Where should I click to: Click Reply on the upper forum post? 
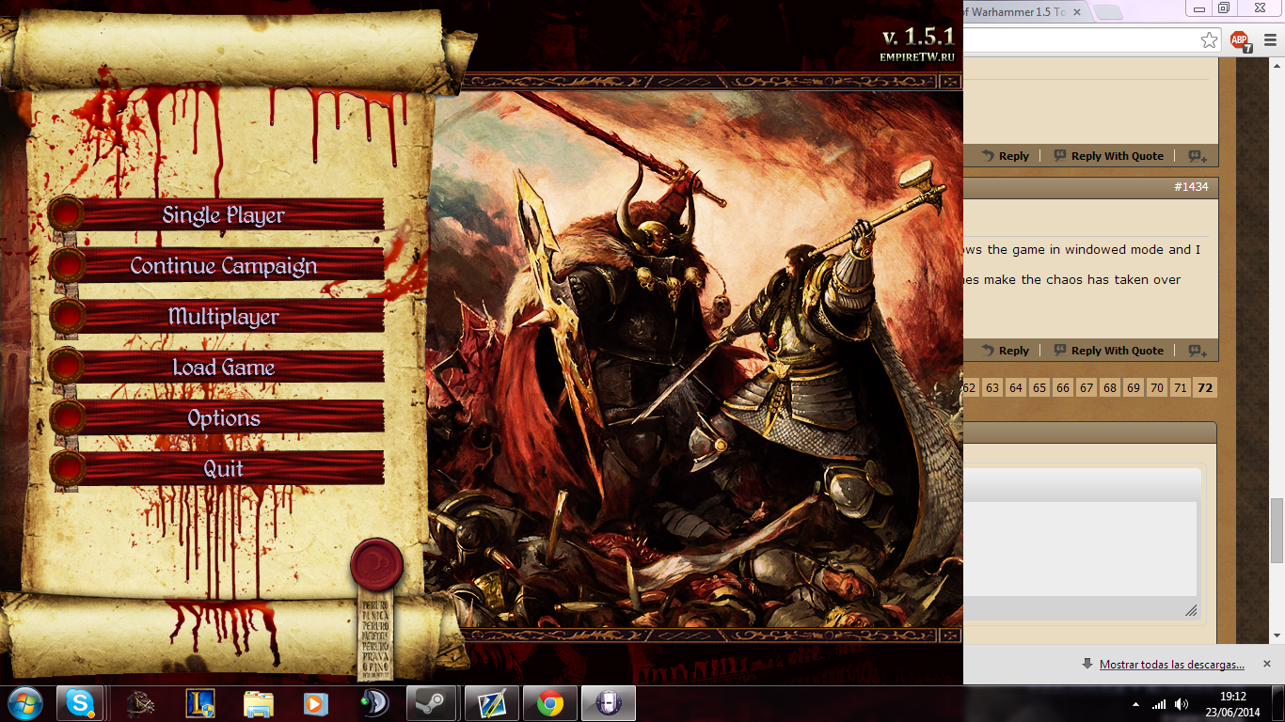coord(1005,156)
